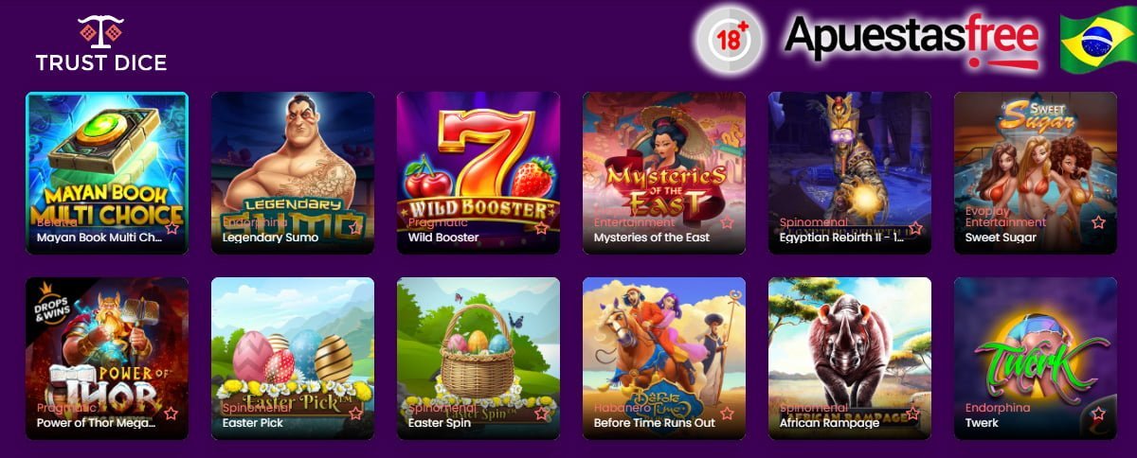
Task: Star the Easter Pick game
Action: [355, 414]
